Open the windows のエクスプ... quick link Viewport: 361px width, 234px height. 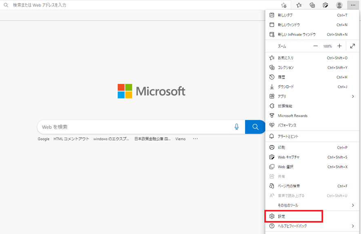pyautogui.click(x=111, y=139)
